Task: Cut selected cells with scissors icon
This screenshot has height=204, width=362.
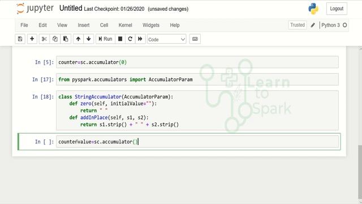Action: click(x=44, y=39)
